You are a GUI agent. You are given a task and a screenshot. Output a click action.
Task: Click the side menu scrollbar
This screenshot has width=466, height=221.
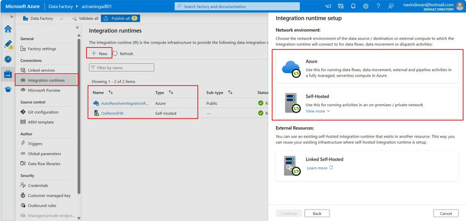[79, 116]
